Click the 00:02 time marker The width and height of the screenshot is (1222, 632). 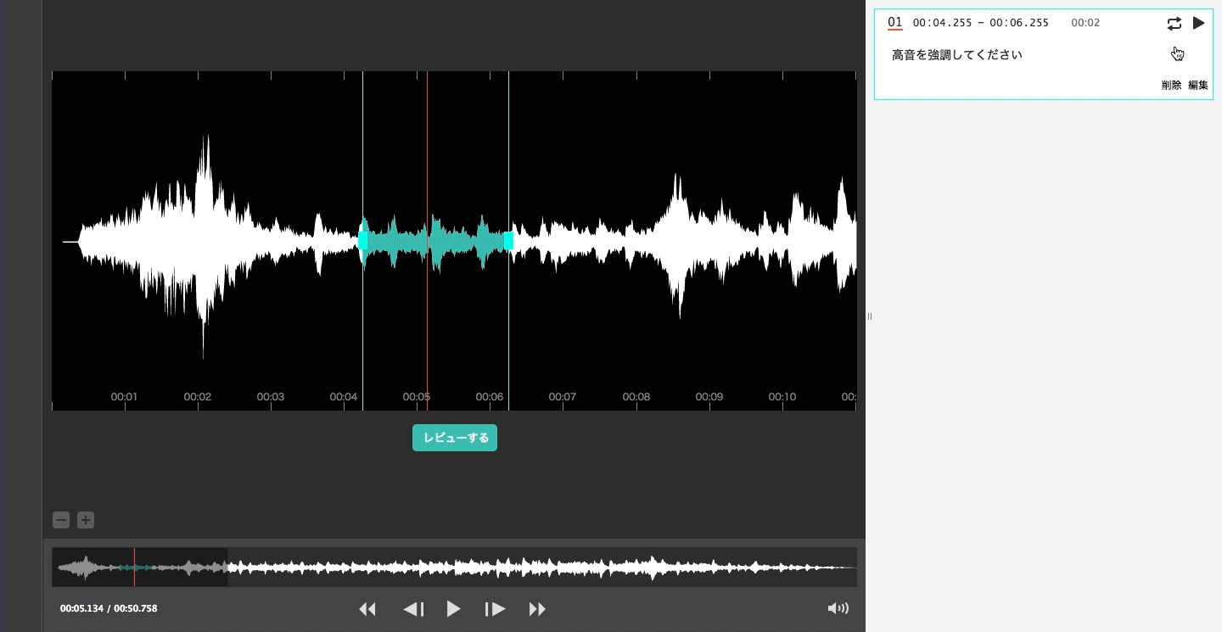[197, 397]
